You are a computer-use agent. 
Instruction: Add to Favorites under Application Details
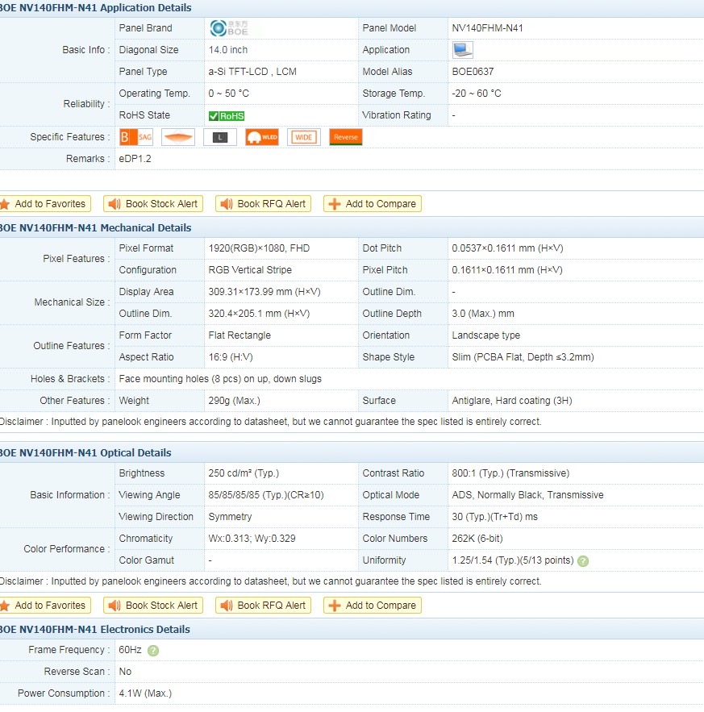pyautogui.click(x=44, y=204)
